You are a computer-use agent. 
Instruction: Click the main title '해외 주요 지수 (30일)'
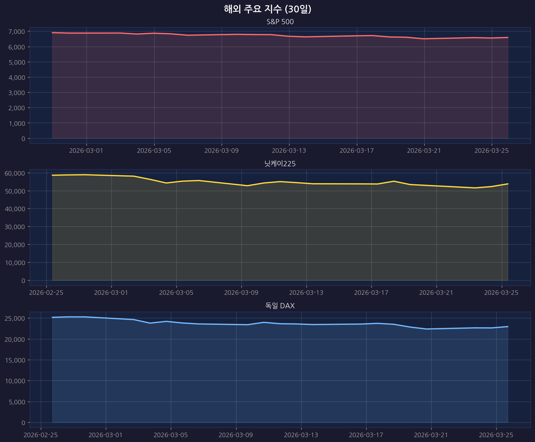[x=267, y=9]
